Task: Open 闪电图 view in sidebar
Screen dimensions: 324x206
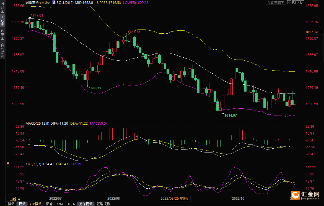Action: tap(2, 34)
